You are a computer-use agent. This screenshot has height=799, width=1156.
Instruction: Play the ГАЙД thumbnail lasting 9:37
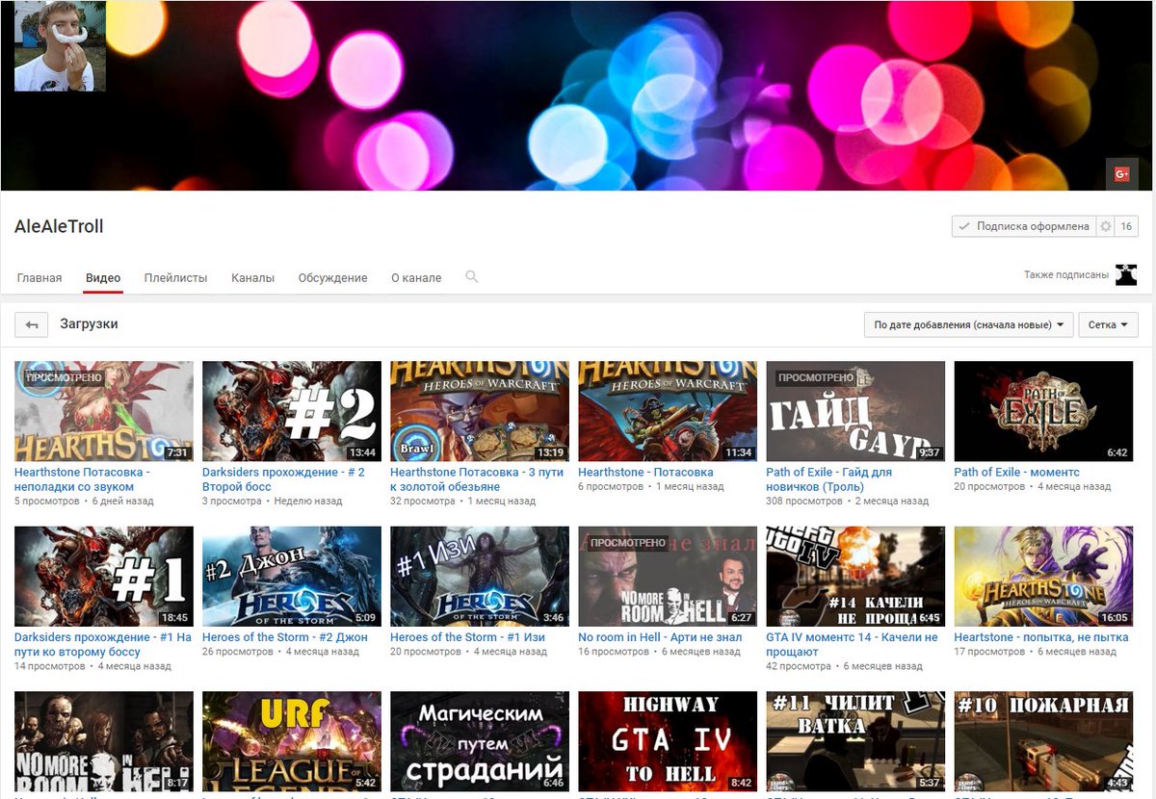coord(855,411)
